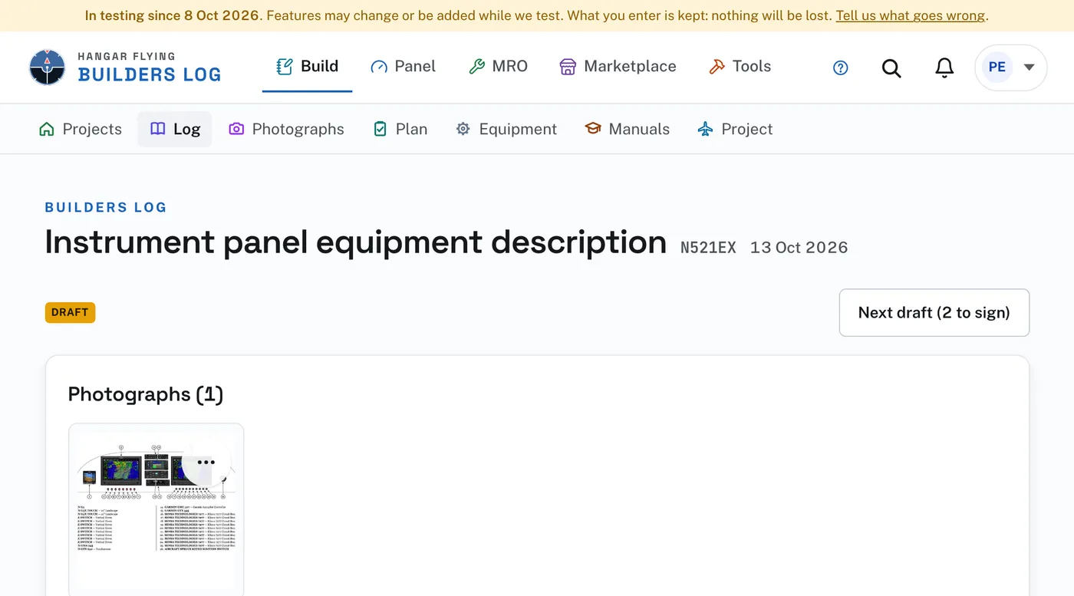Open the Marketplace section
Screen dimensions: 1074x596
point(618,67)
